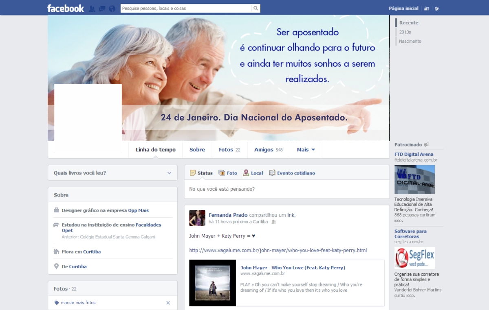
Task: Click the 'No que você está pensando?' field
Action: tap(287, 189)
